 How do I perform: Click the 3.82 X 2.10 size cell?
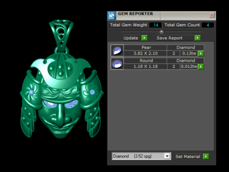point(146,54)
